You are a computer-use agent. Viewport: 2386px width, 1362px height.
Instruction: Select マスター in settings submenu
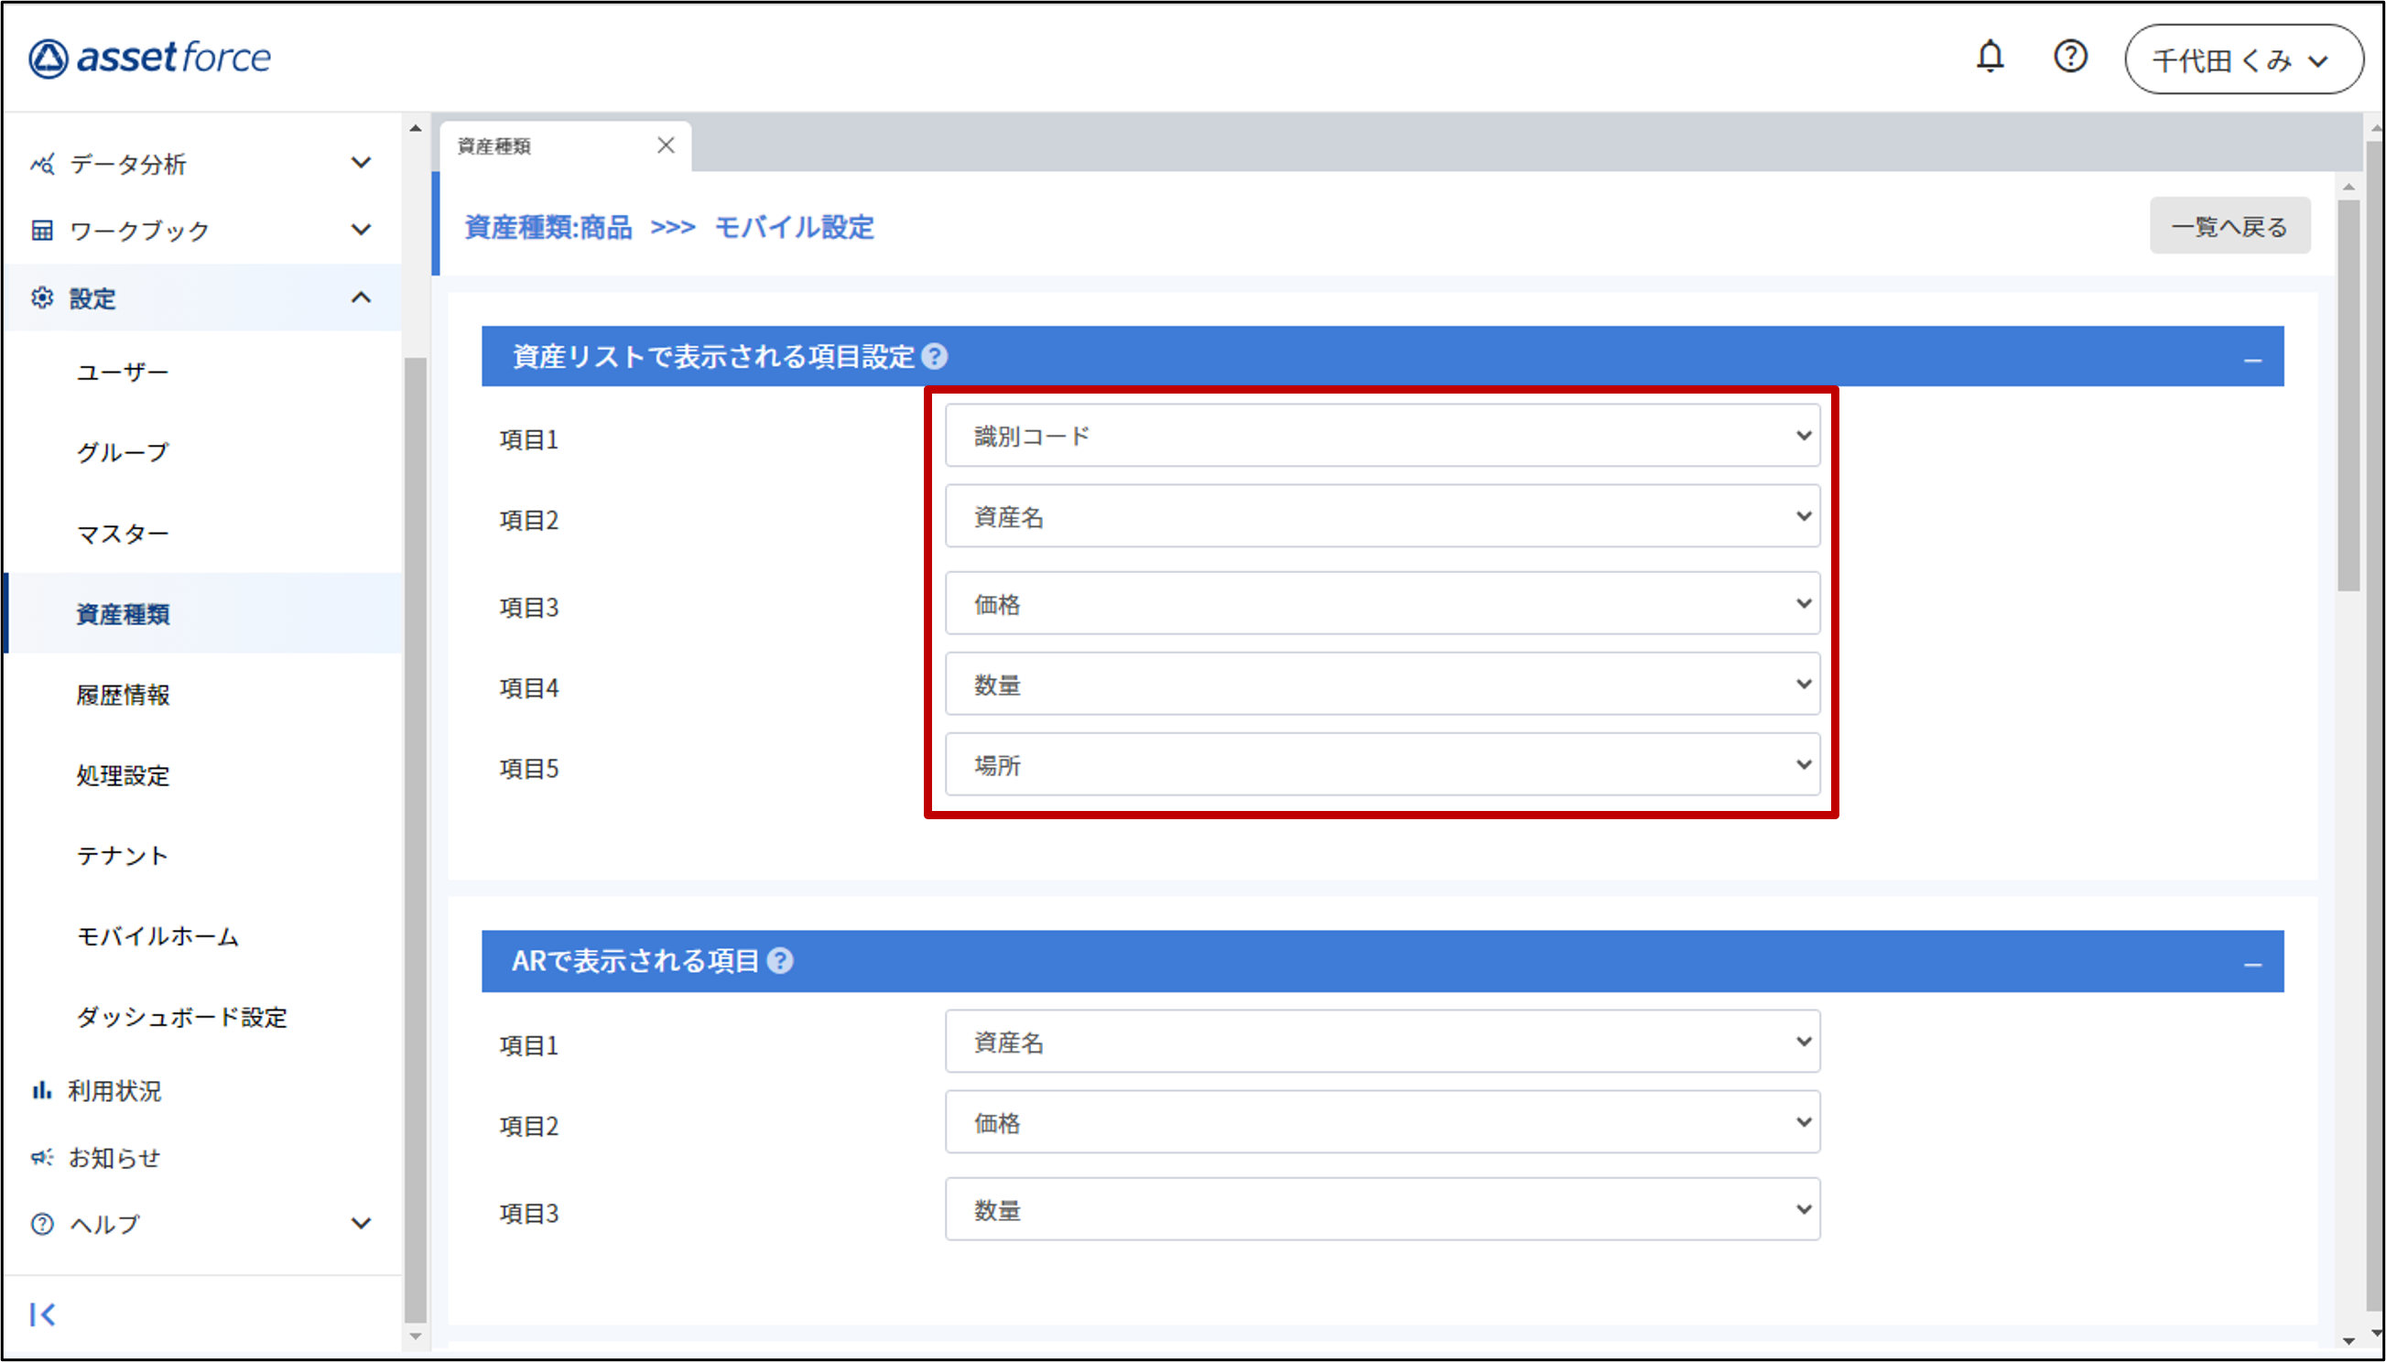(x=123, y=534)
